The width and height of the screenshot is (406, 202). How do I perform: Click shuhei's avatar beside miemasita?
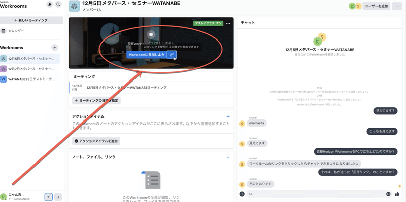[x=242, y=124]
